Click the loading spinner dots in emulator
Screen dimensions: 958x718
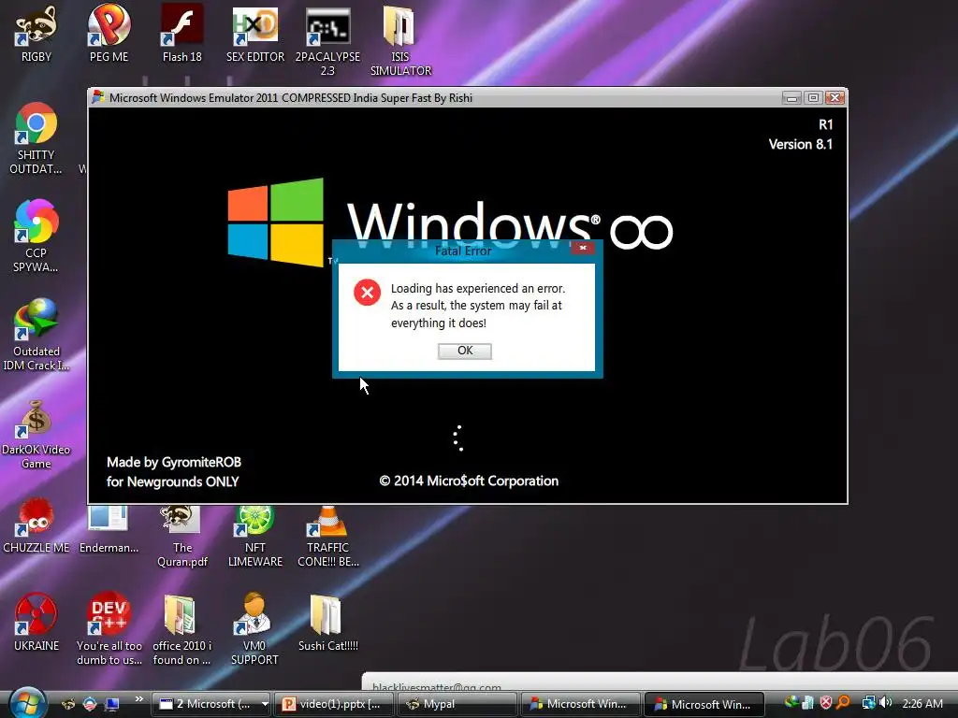point(458,438)
